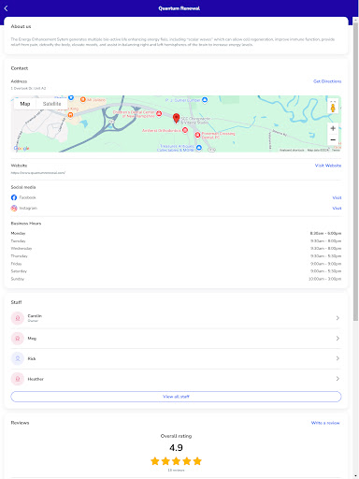Viewport: 359px width, 479px height.
Task: Open Heather staff name
Action: (x=36, y=379)
